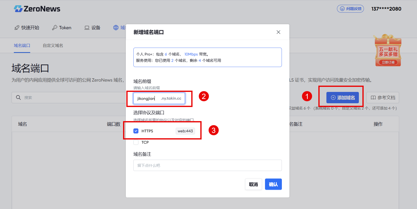
Task: Click the 取消 button
Action: coord(253,184)
